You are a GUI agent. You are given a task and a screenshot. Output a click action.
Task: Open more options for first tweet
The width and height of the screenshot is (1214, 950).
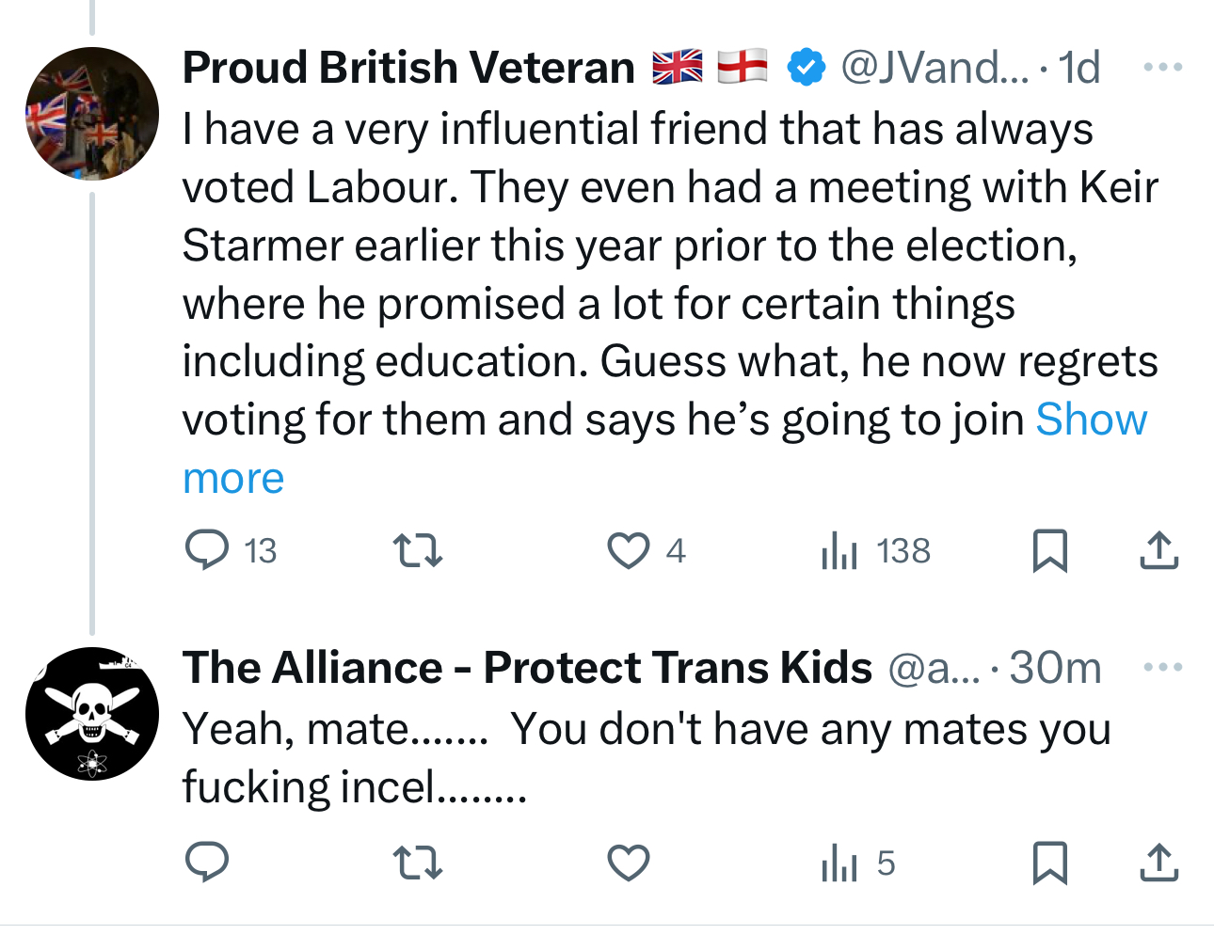pos(1162,68)
